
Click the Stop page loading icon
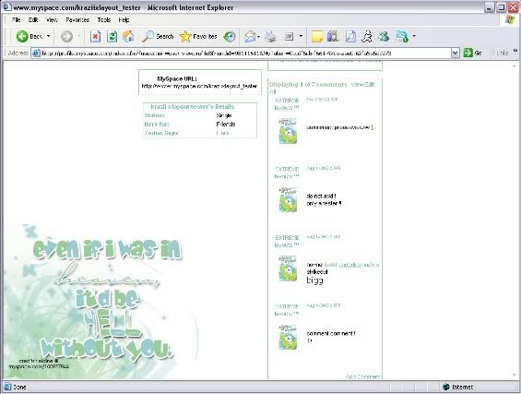pos(95,36)
